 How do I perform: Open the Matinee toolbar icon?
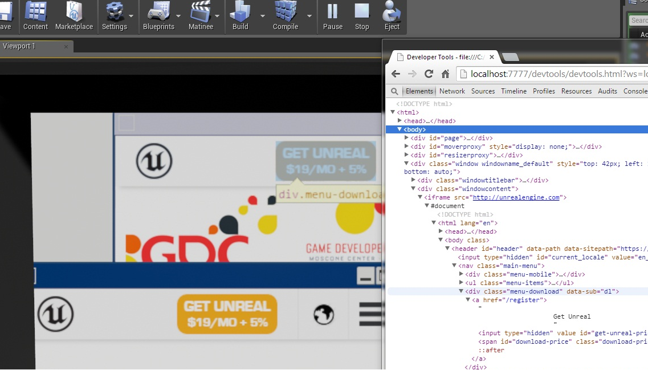coord(201,16)
